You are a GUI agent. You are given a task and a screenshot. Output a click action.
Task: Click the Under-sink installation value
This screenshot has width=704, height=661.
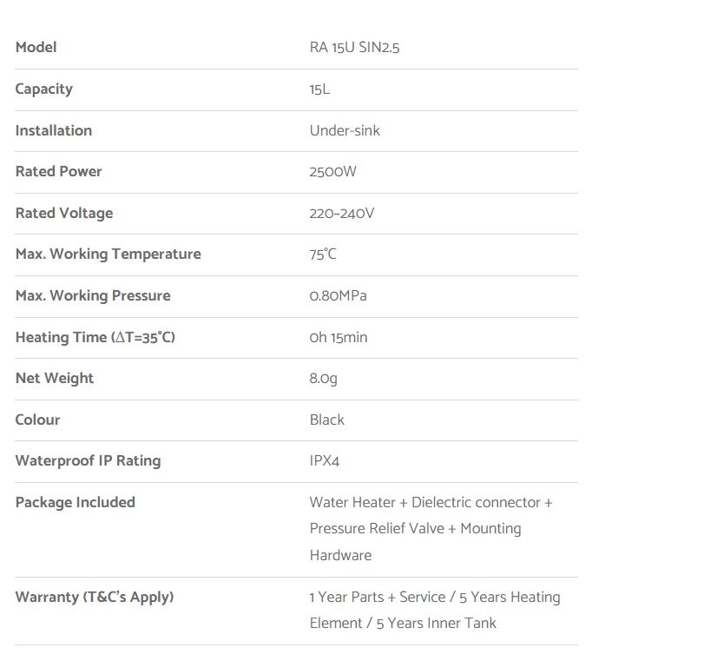point(345,130)
